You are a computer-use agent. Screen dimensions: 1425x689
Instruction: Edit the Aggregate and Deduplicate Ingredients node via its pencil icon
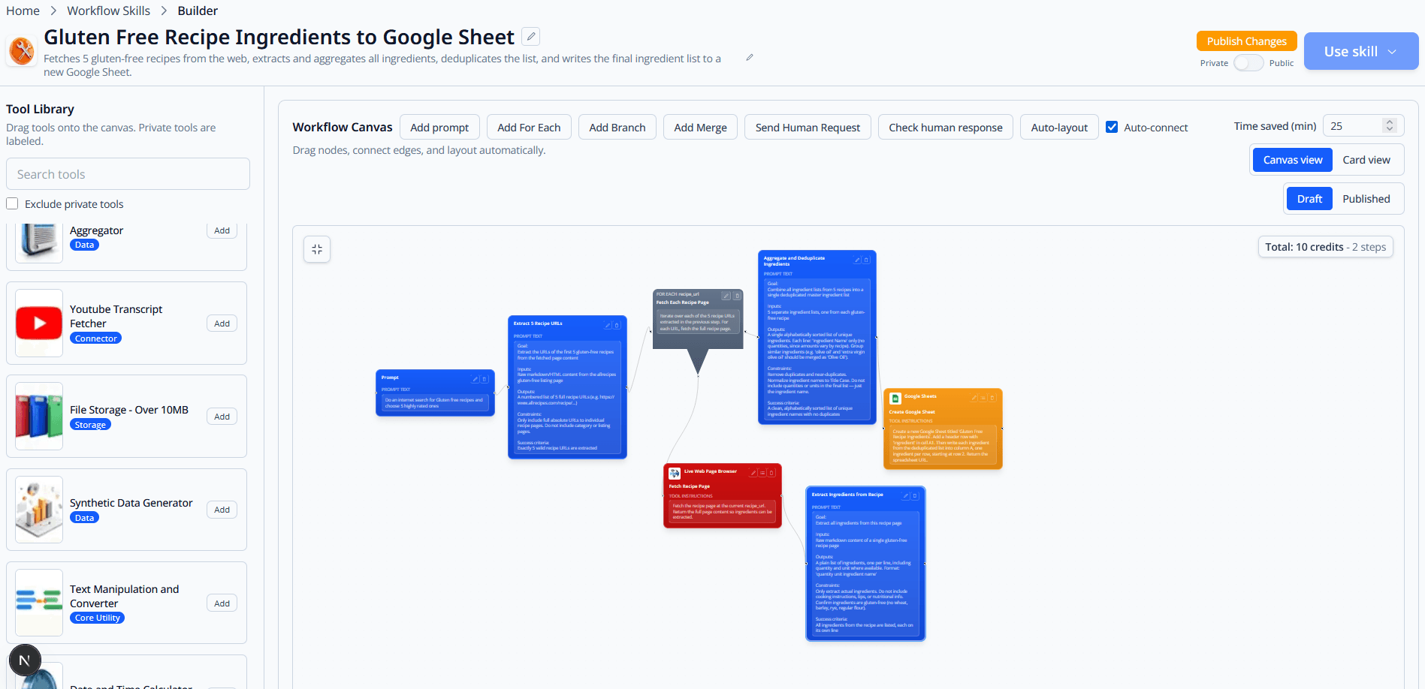(857, 259)
